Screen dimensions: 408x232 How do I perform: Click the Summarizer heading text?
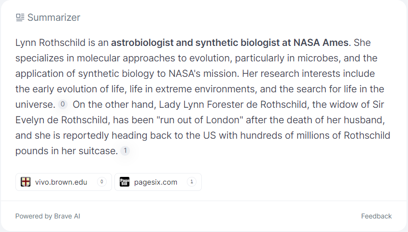(x=54, y=17)
